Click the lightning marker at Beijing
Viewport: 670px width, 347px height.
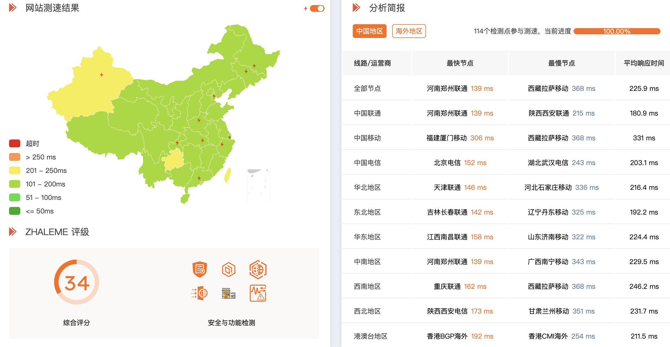(x=214, y=96)
